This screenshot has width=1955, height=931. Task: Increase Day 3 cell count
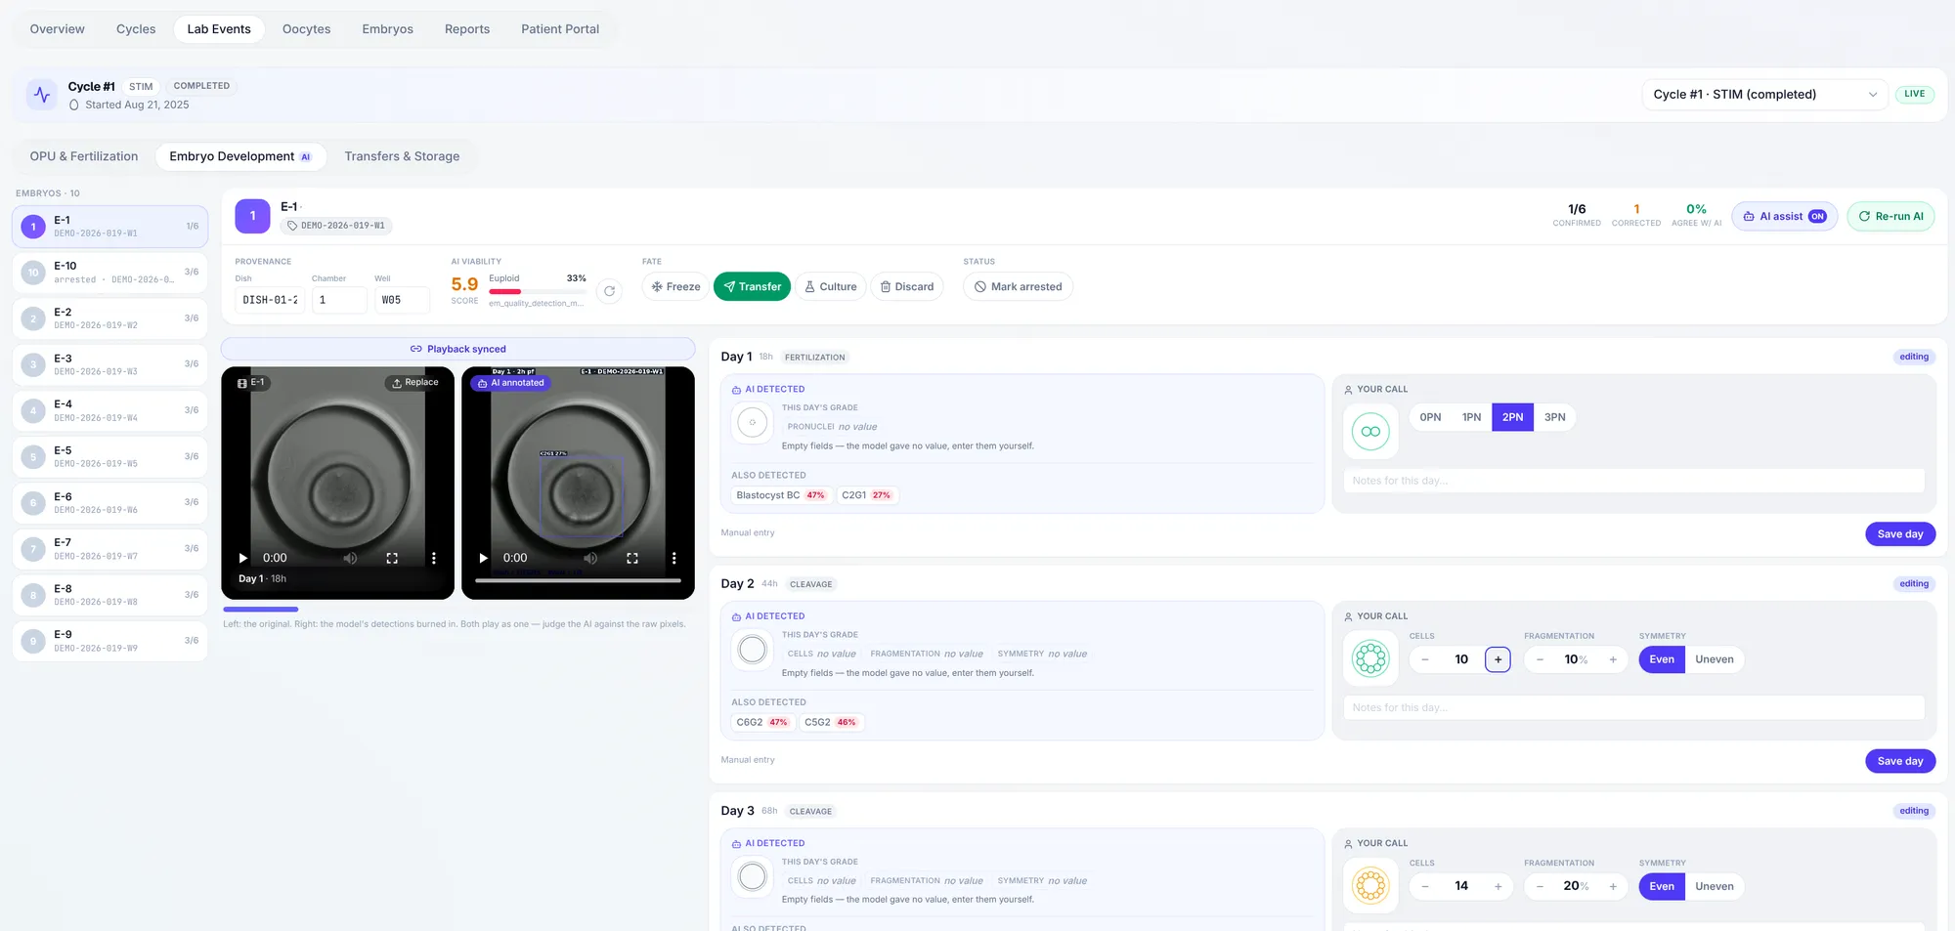1498,886
